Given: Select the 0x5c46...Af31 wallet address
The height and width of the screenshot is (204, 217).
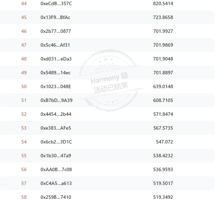Looking at the screenshot, I should coord(55,45).
